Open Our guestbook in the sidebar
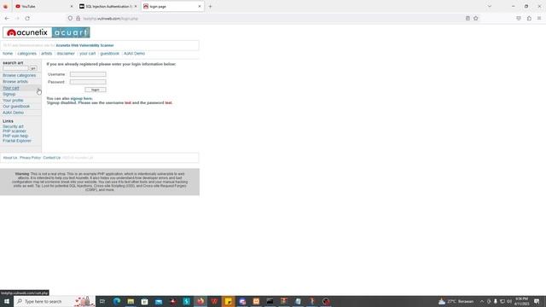This screenshot has height=307, width=546. (16, 107)
